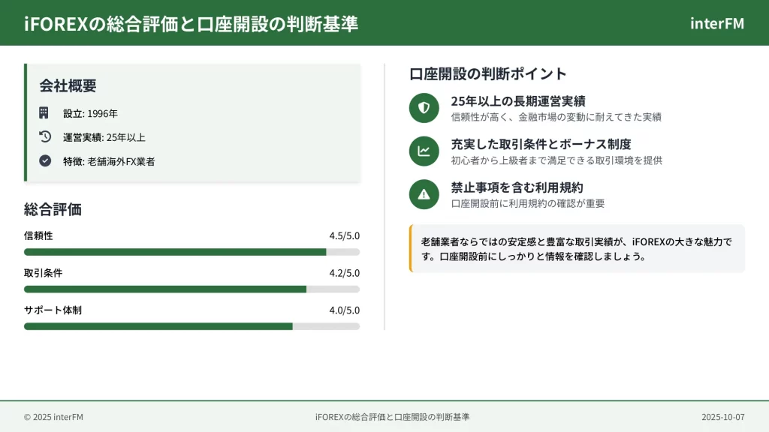Click the building icon beside 設立: 1996年
The image size is (769, 432).
(x=44, y=113)
